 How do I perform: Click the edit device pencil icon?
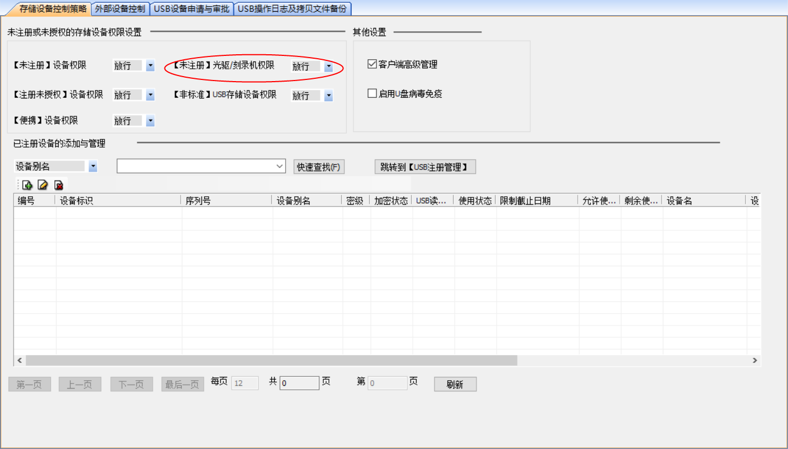tap(43, 185)
